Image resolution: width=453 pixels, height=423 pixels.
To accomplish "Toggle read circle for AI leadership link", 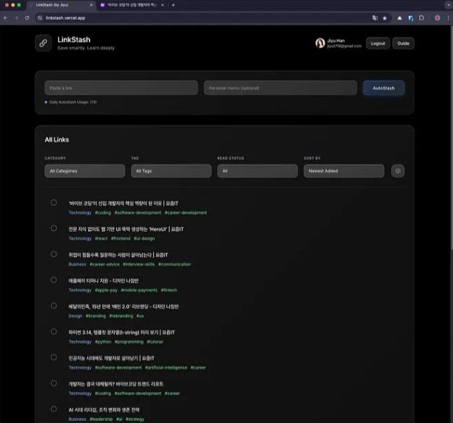I will (54, 409).
